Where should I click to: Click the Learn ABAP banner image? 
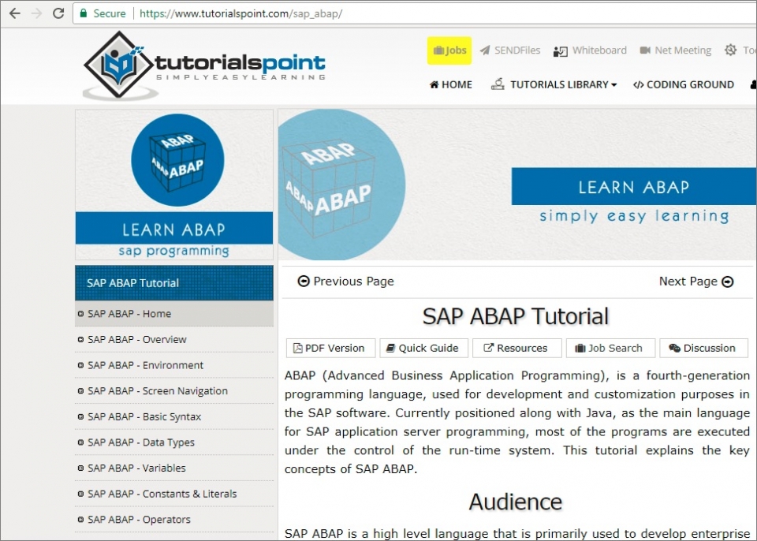[x=517, y=185]
